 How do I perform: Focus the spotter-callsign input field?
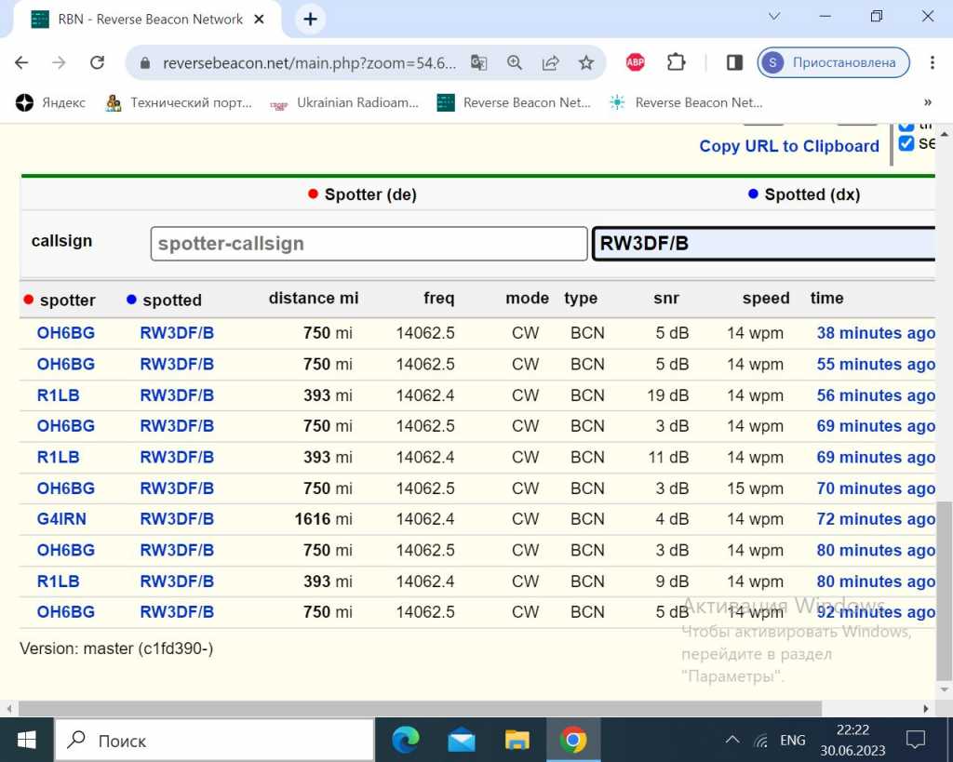[369, 244]
